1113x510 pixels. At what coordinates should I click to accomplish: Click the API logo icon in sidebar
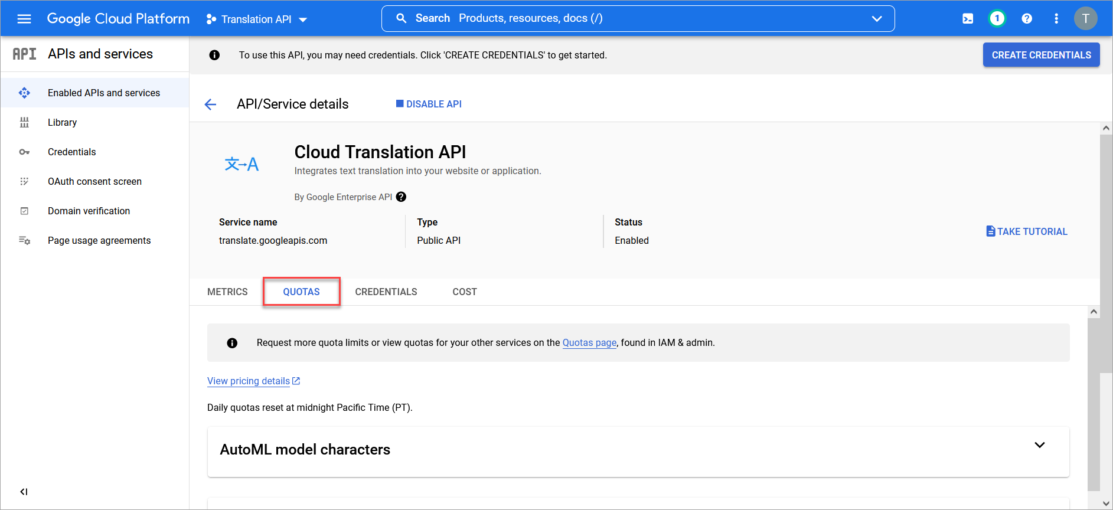(24, 54)
